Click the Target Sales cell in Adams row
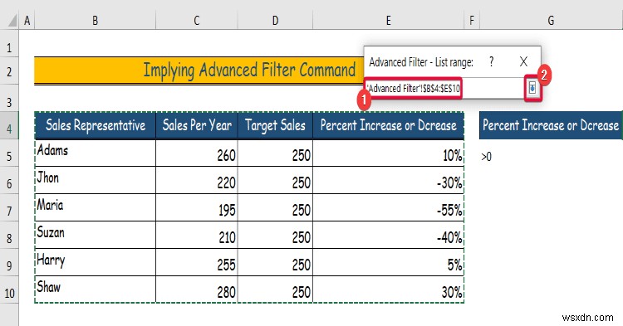 [x=275, y=153]
